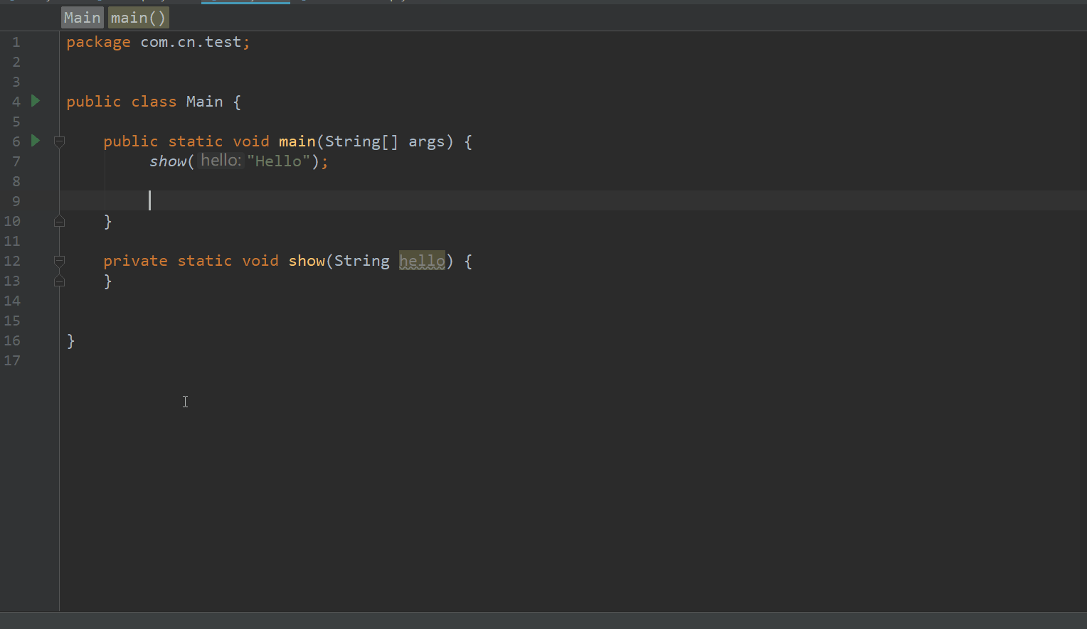
Task: Click the 'static' keyword on line 6
Action: (x=196, y=141)
